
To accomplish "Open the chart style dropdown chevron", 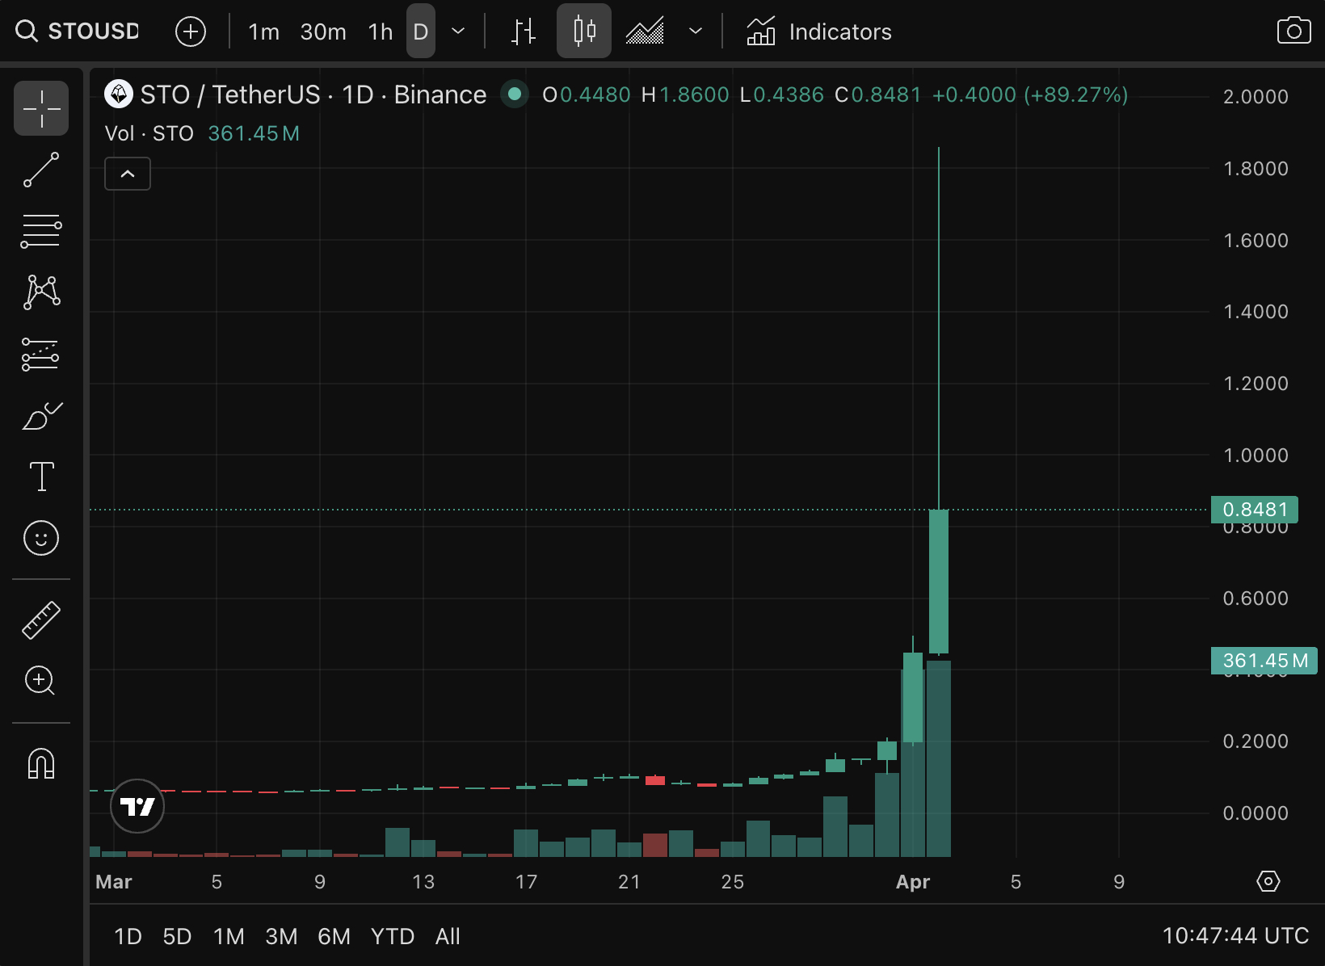I will pyautogui.click(x=695, y=31).
